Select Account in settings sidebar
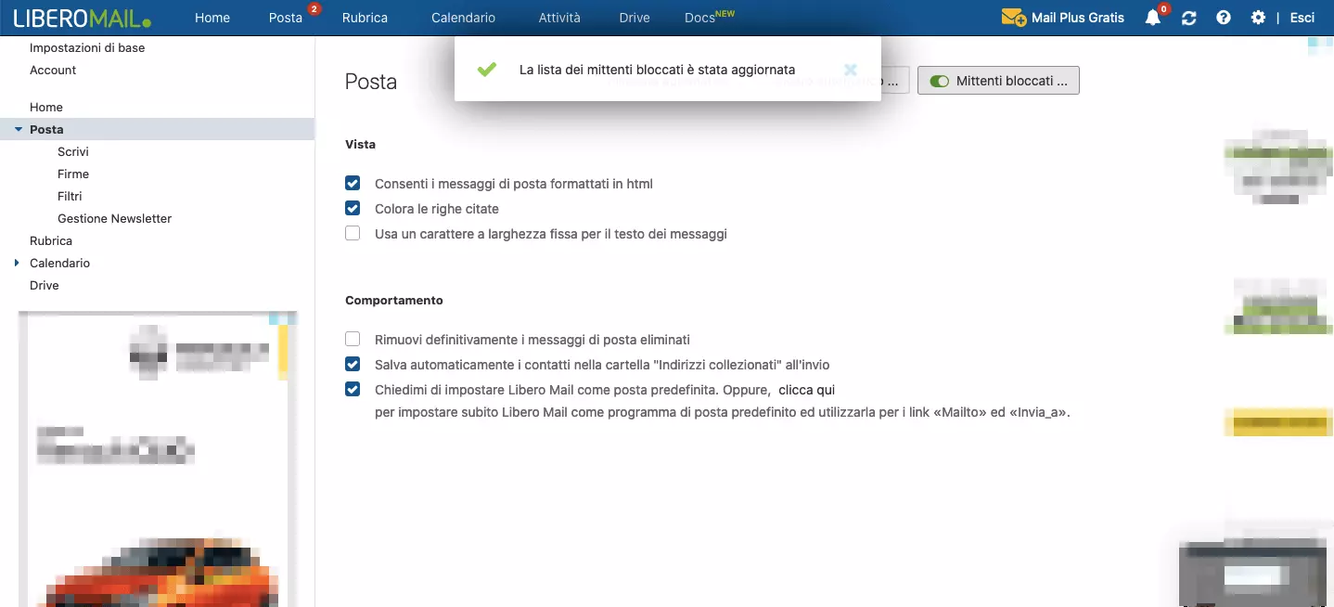 click(53, 71)
